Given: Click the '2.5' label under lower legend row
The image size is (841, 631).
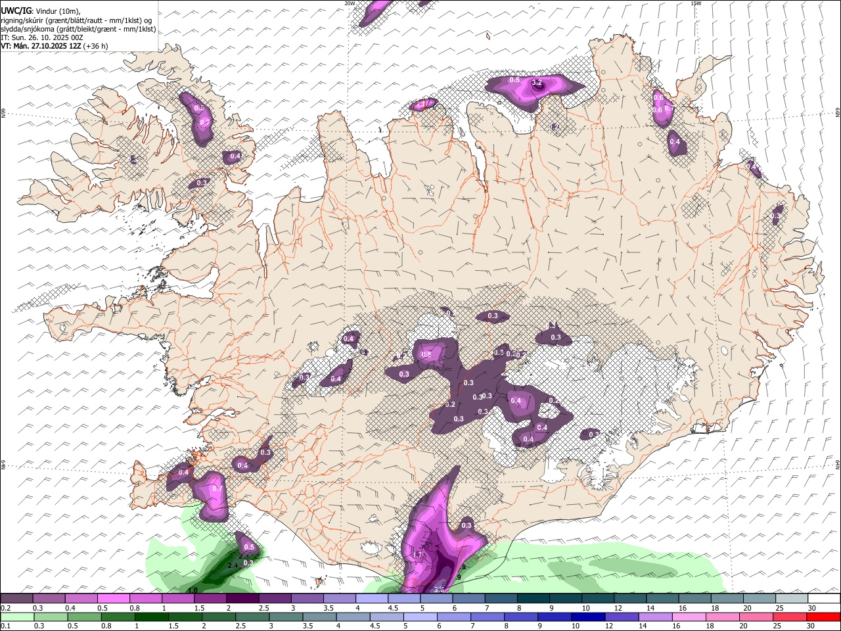Looking at the screenshot, I should point(240,626).
